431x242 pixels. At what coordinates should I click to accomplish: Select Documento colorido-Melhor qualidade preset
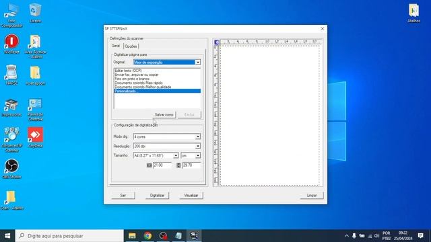tap(143, 87)
